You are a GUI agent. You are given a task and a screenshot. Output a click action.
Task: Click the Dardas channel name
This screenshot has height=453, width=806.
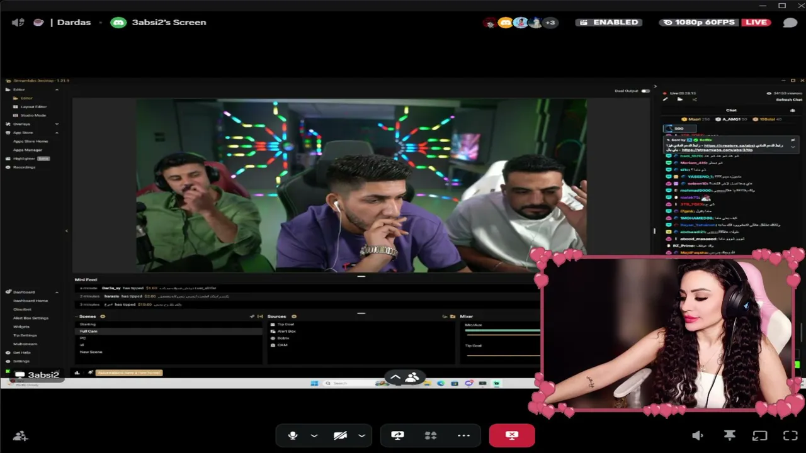point(74,22)
